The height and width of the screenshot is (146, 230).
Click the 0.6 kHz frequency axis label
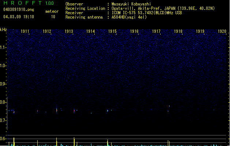coord(3,139)
